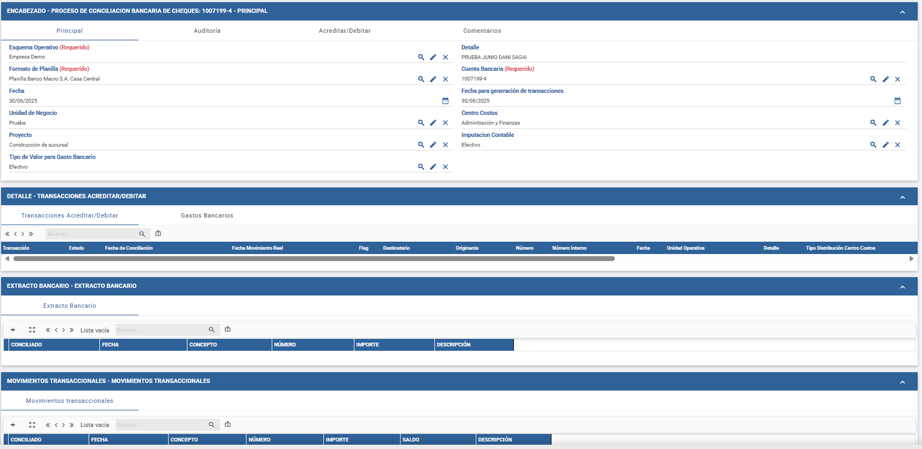Edit the Esquema Operativo value

coord(433,57)
